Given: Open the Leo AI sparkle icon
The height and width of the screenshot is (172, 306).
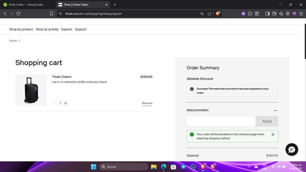Looking at the screenshot, I should [x=281, y=14].
